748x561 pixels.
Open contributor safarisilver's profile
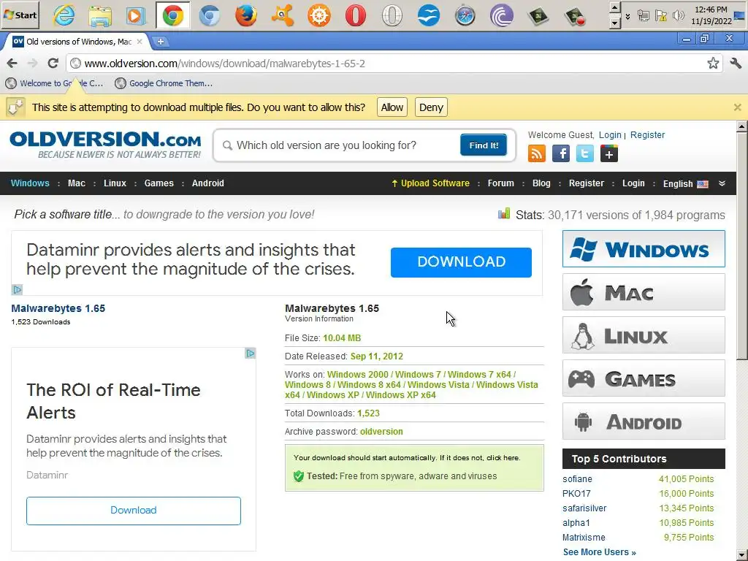584,508
